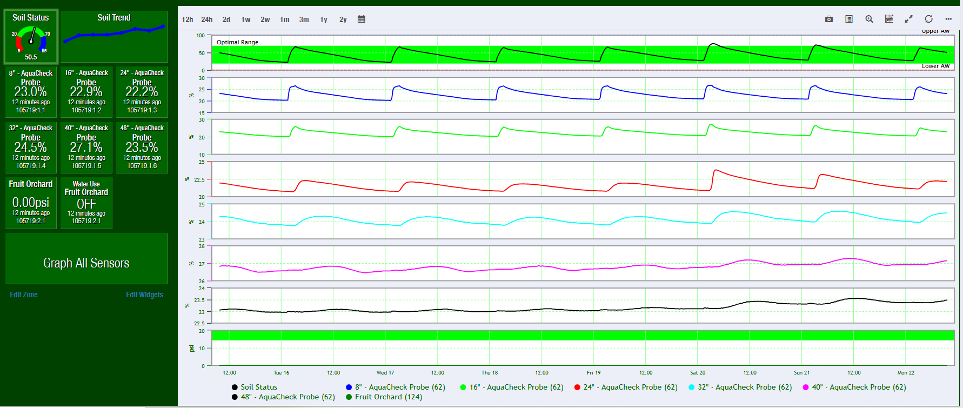Image resolution: width=963 pixels, height=408 pixels.
Task: Open the 32" AquaCheck Probe 24.5% tile
Action: pos(31,148)
